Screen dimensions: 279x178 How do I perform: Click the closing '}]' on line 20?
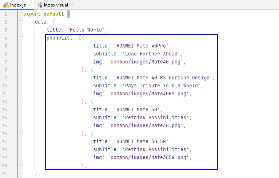coord(84,165)
